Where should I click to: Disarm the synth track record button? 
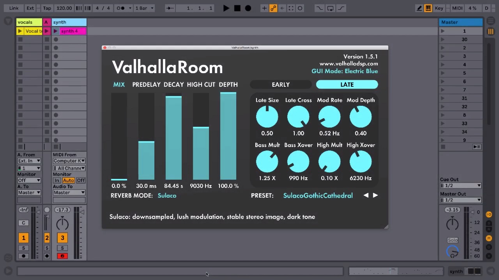[62, 256]
